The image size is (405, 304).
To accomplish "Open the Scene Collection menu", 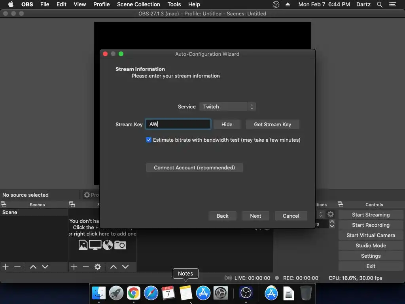I will pos(138,4).
